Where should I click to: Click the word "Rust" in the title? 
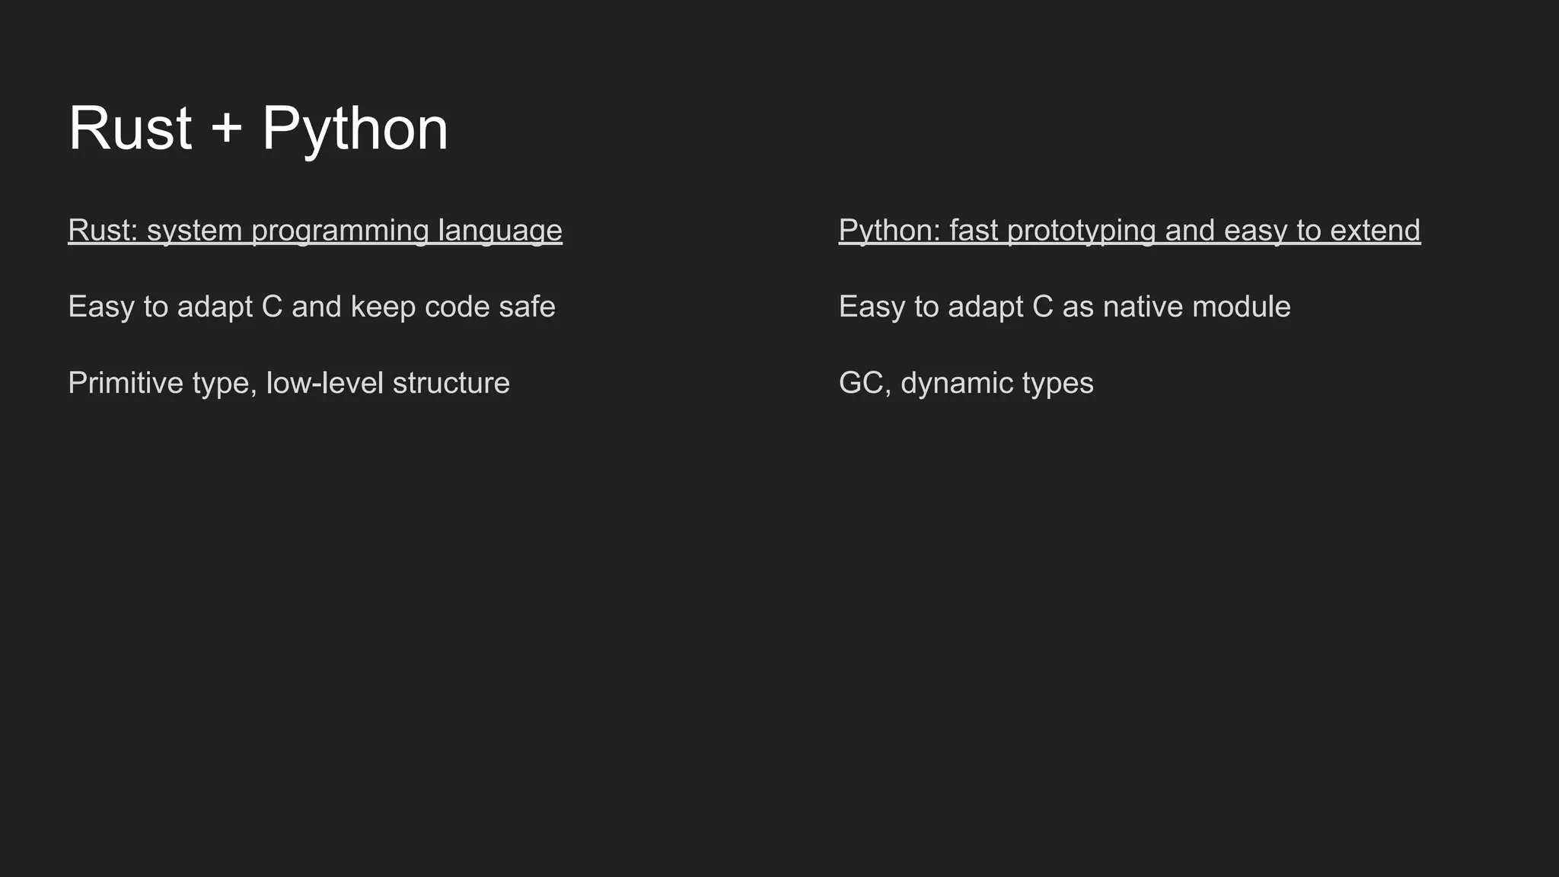(x=129, y=129)
